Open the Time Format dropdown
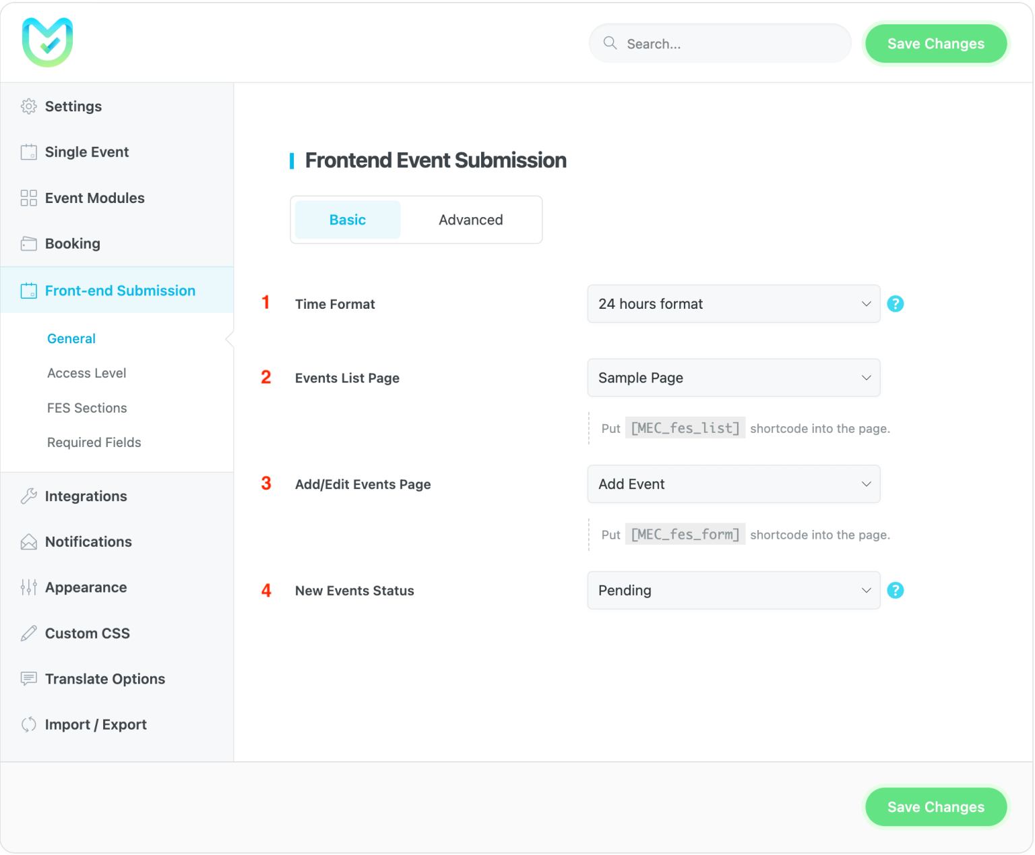 [733, 303]
